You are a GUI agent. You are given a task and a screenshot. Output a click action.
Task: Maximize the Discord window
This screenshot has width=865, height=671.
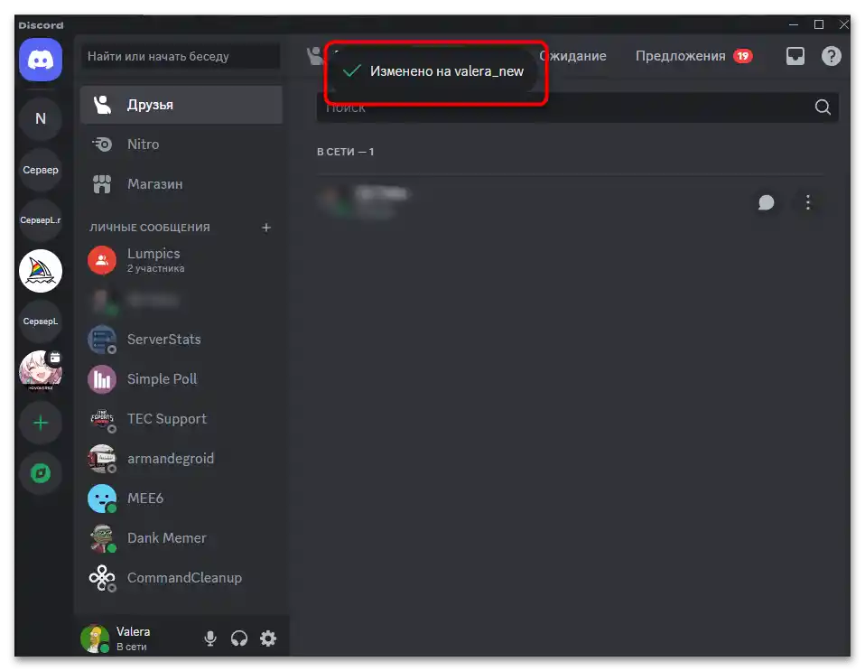(x=819, y=24)
